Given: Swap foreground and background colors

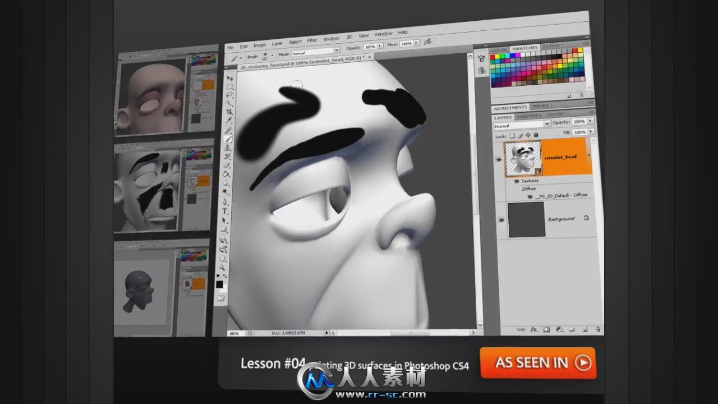Looking at the screenshot, I should 224,277.
